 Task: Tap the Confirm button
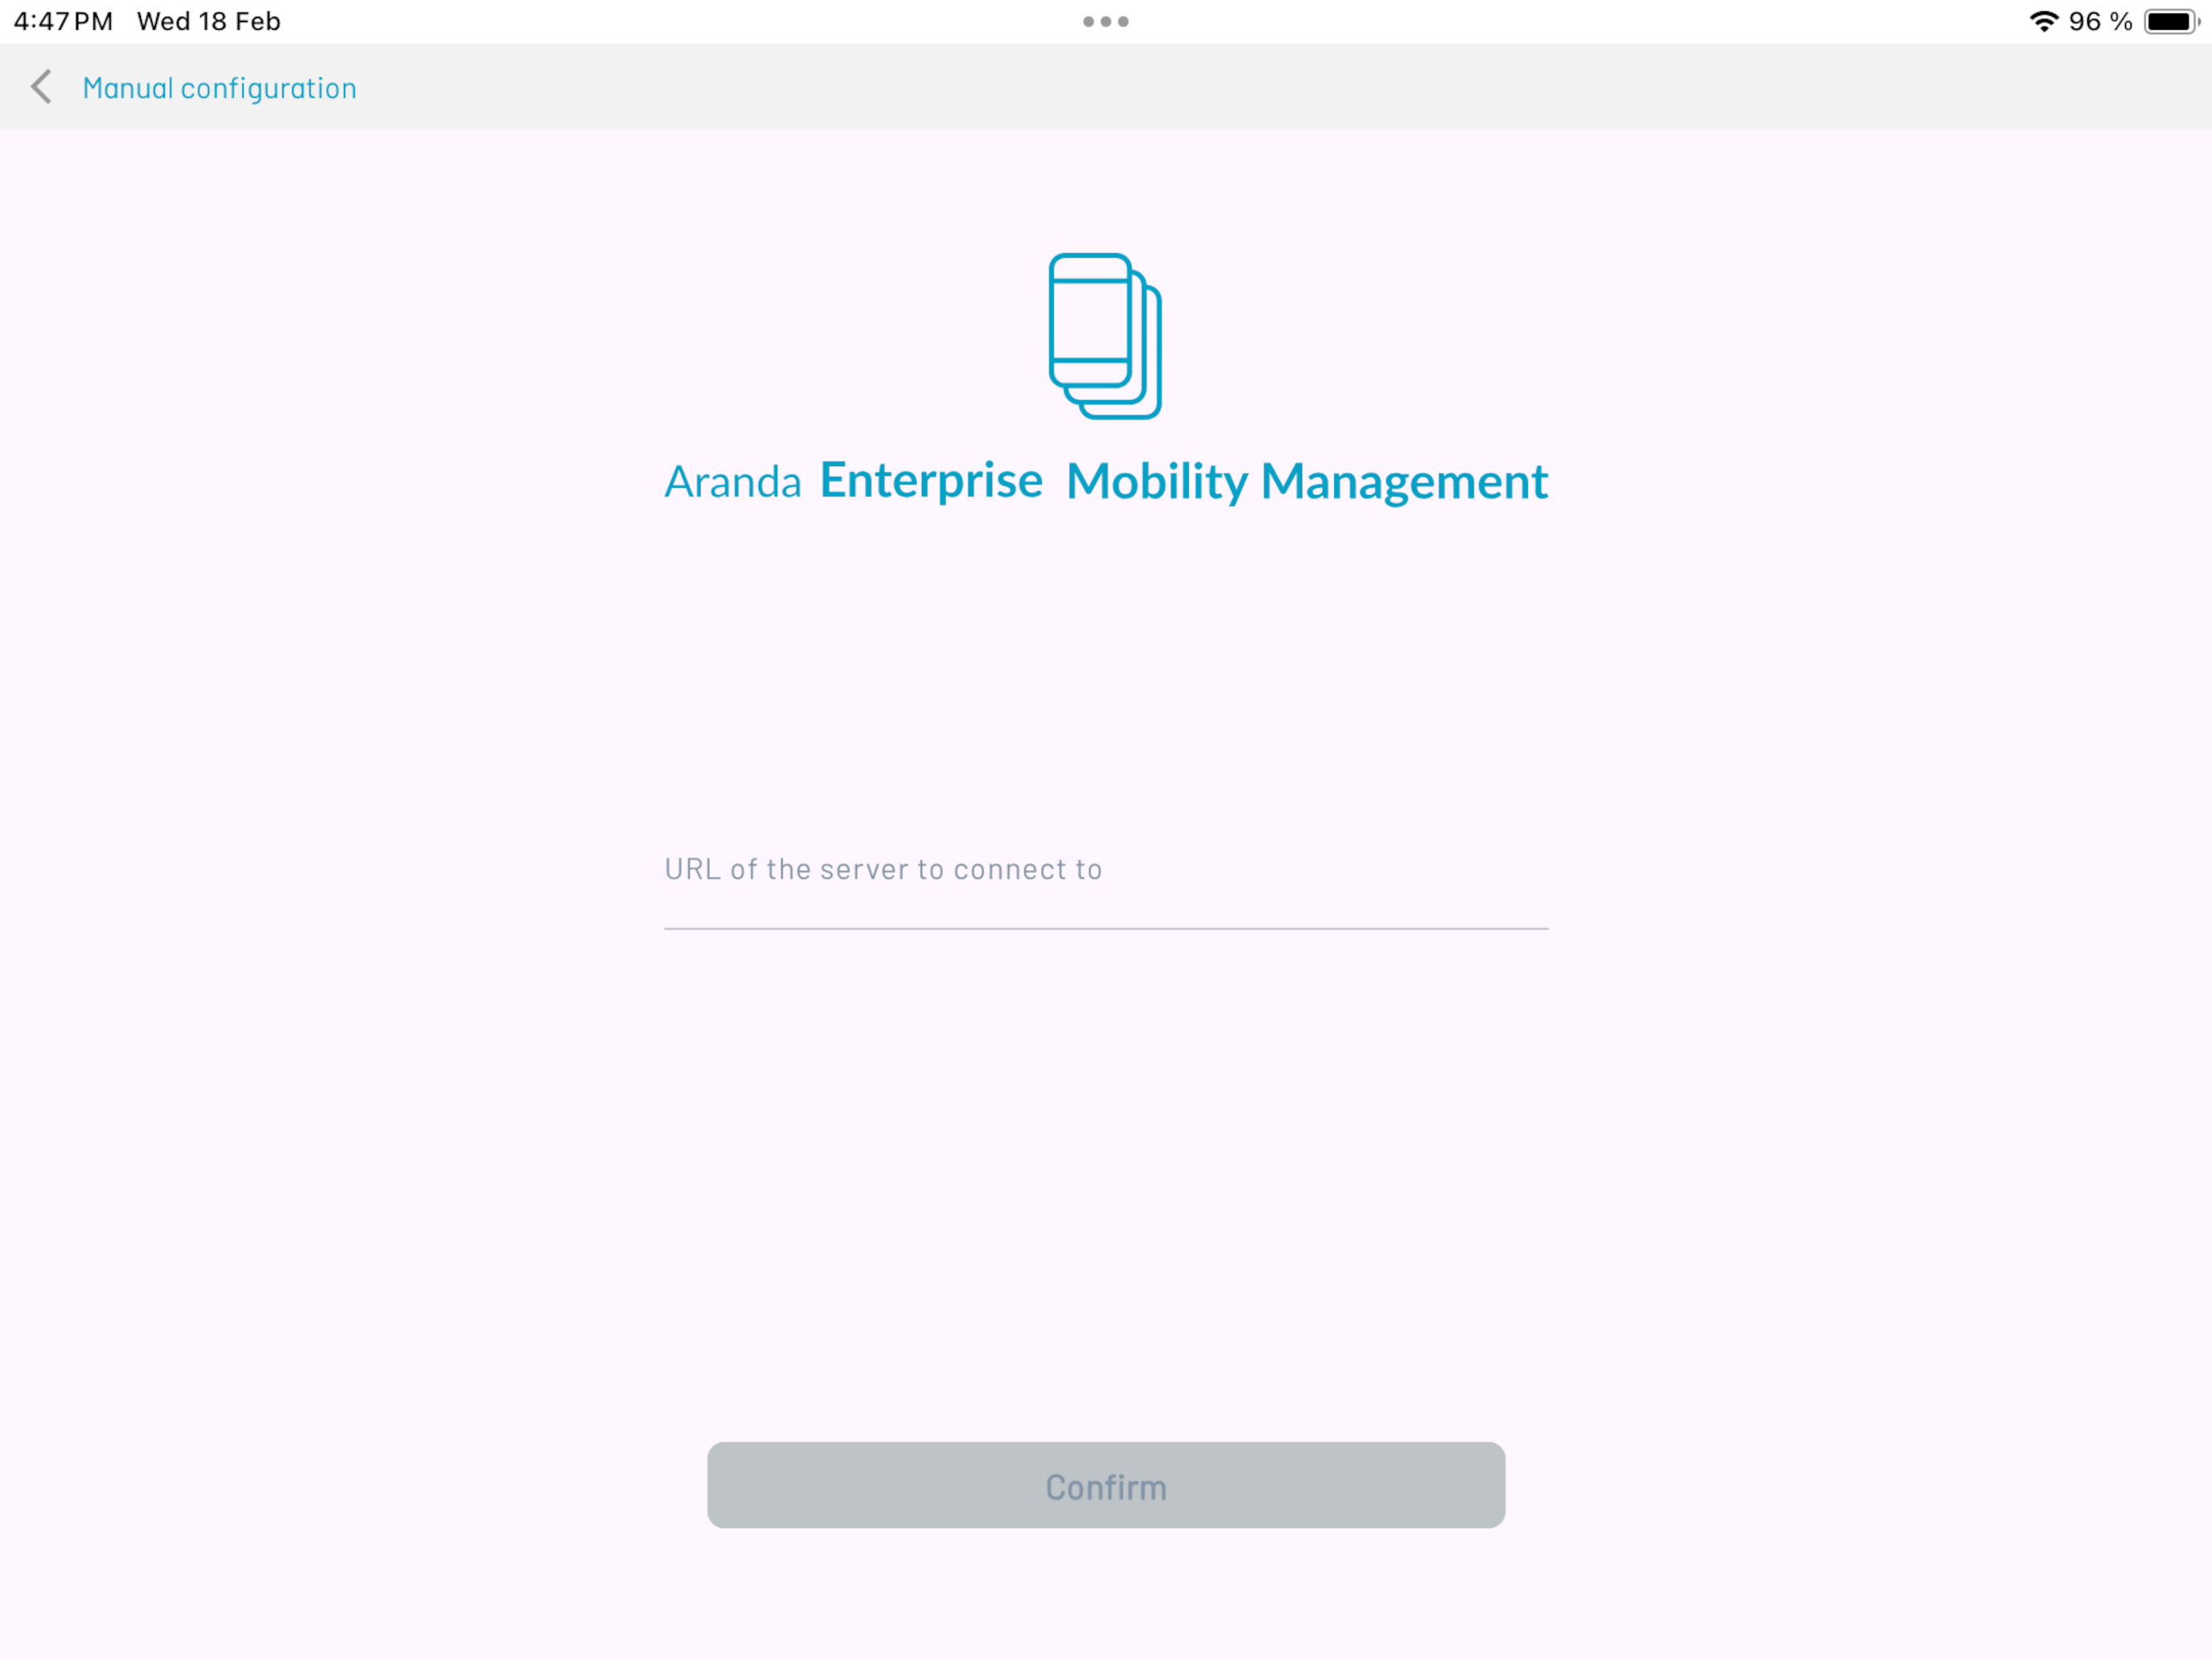[1106, 1485]
